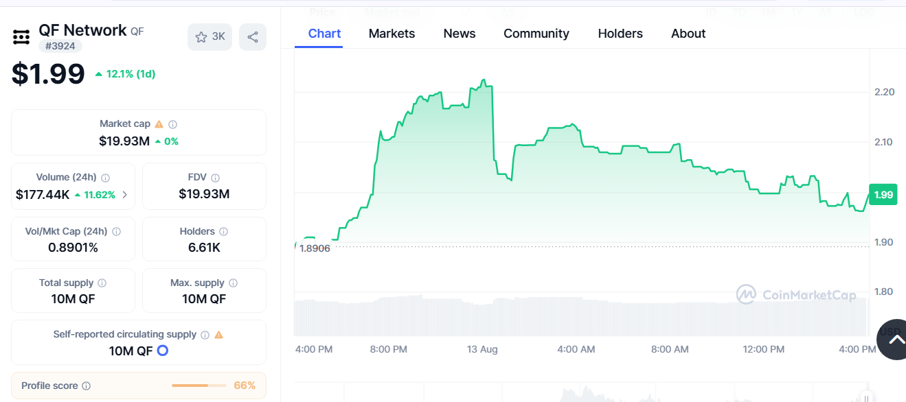The height and width of the screenshot is (402, 906).
Task: Click the 1.8906 baseline label on chart
Action: point(315,248)
